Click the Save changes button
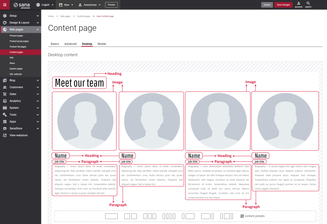327x224 pixels. click(283, 5)
